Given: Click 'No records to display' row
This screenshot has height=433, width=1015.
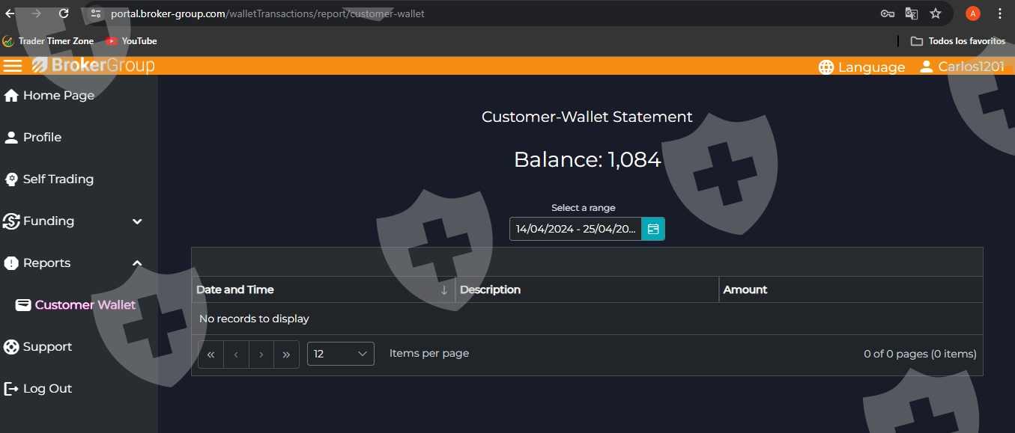Looking at the screenshot, I should [587, 319].
